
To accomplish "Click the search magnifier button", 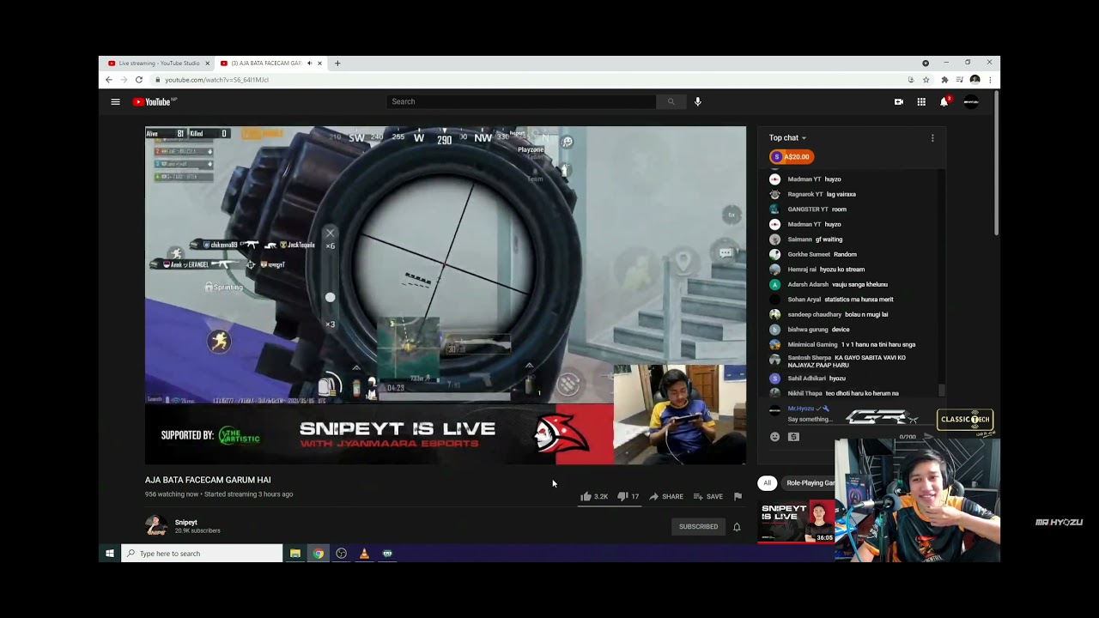I will (671, 102).
